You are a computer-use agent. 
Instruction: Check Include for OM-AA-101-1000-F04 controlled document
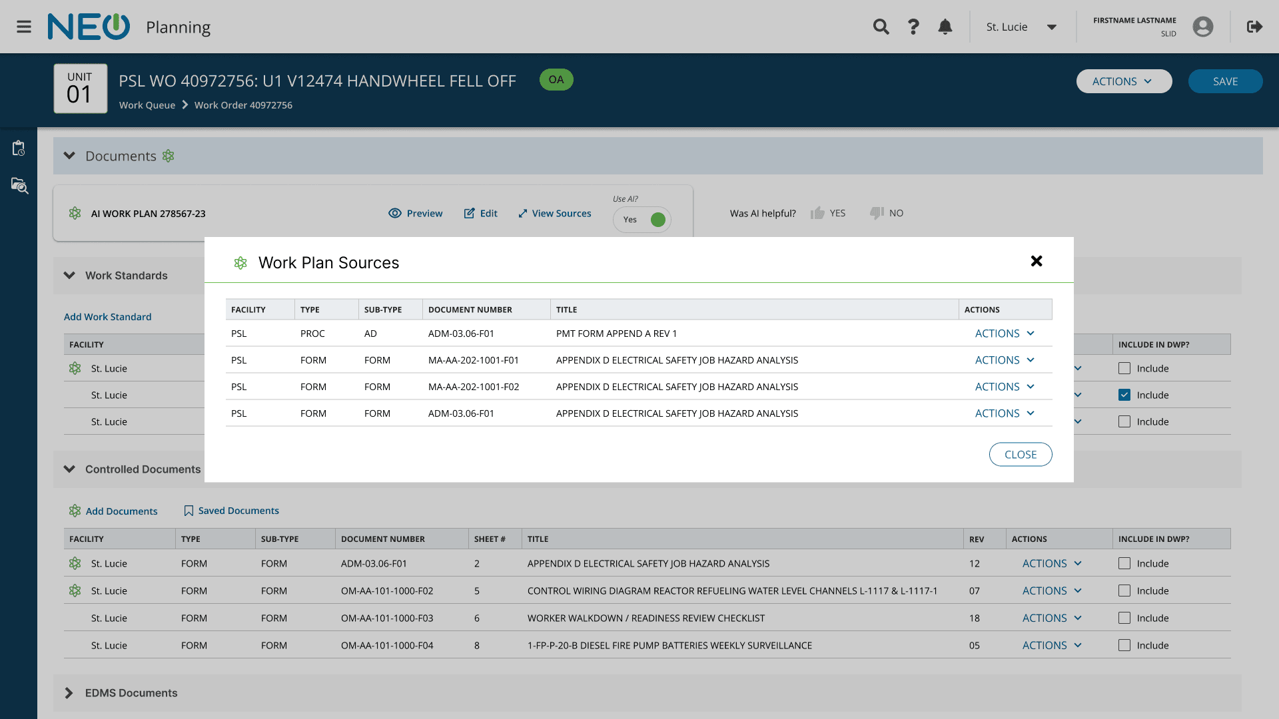point(1124,645)
